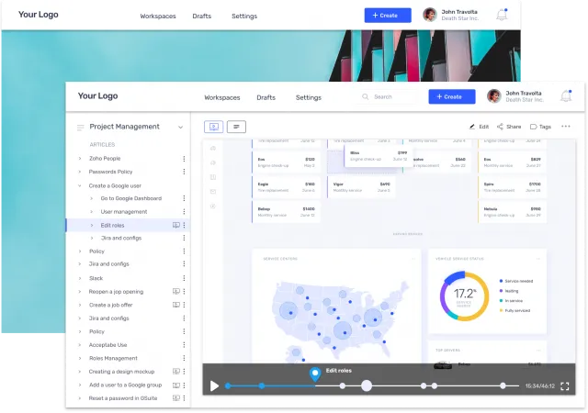Viewport: 588px width, 413px height.
Task: Click the video icon on Reopen a job opening
Action: (175, 292)
